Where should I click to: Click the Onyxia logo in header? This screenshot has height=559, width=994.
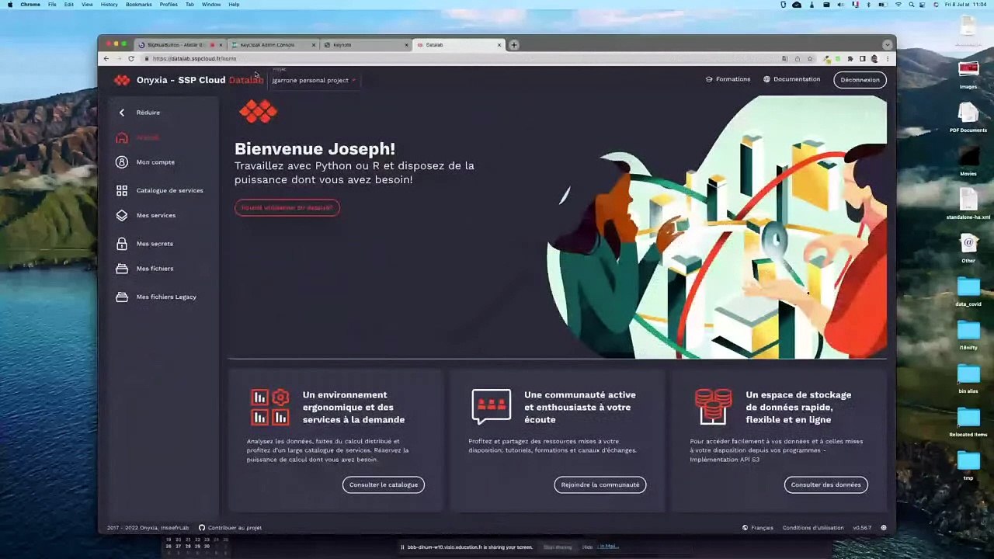(x=122, y=80)
